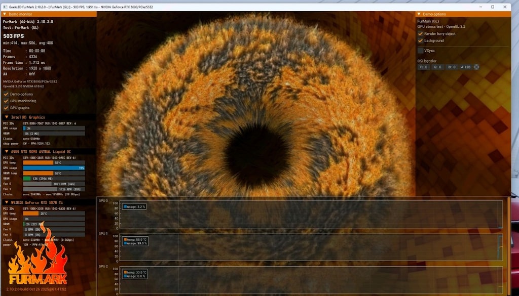Close the FurMark window
Screen dimensions: 519x296
(x=505, y=7)
